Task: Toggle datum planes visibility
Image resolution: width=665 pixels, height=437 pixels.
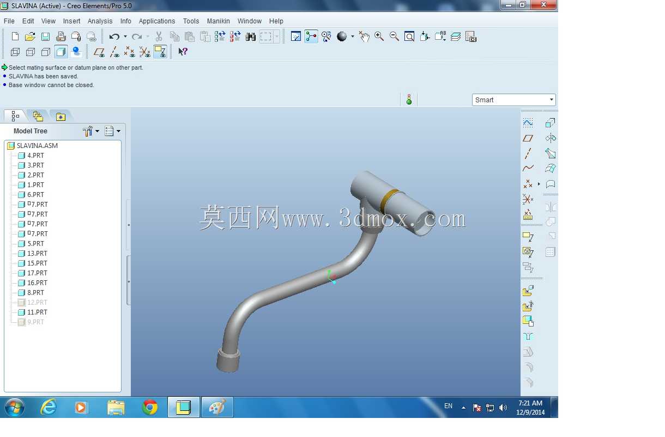Action: (99, 52)
